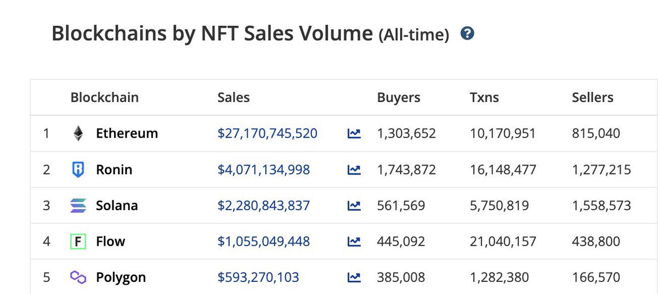This screenshot has width=658, height=294.
Task: Open Flow sales value $1,055,049,448
Action: pyautogui.click(x=264, y=241)
